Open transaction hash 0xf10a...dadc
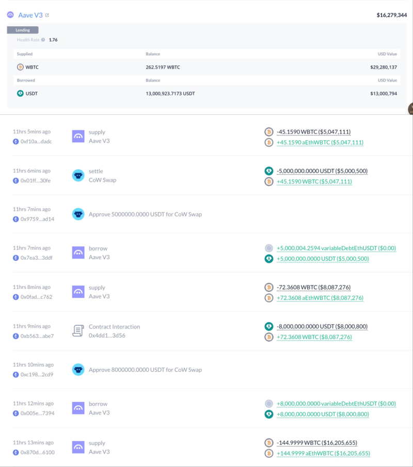 [36, 141]
